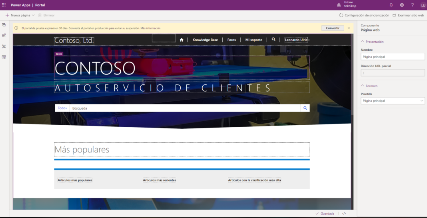Click the Power Apps title link
Screen dimensions: 427x218
(21, 5)
